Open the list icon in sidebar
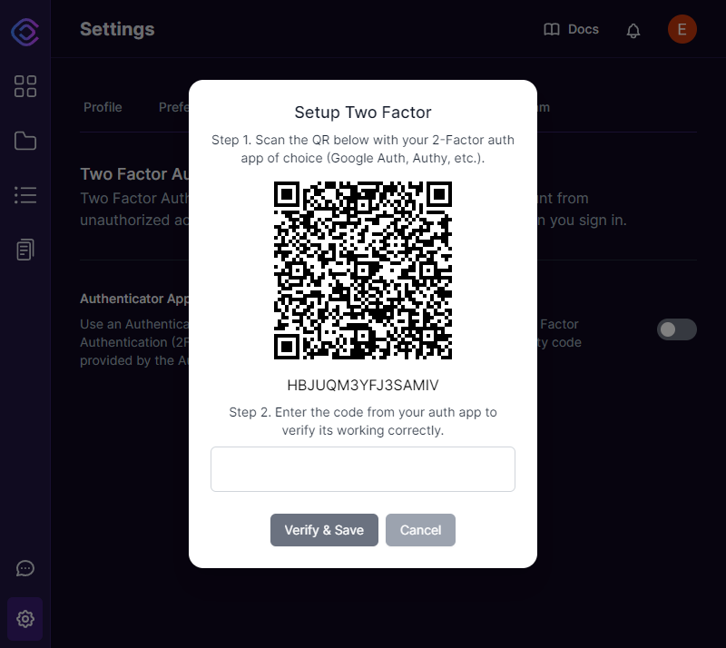Viewport: 726px width, 648px height. point(25,195)
